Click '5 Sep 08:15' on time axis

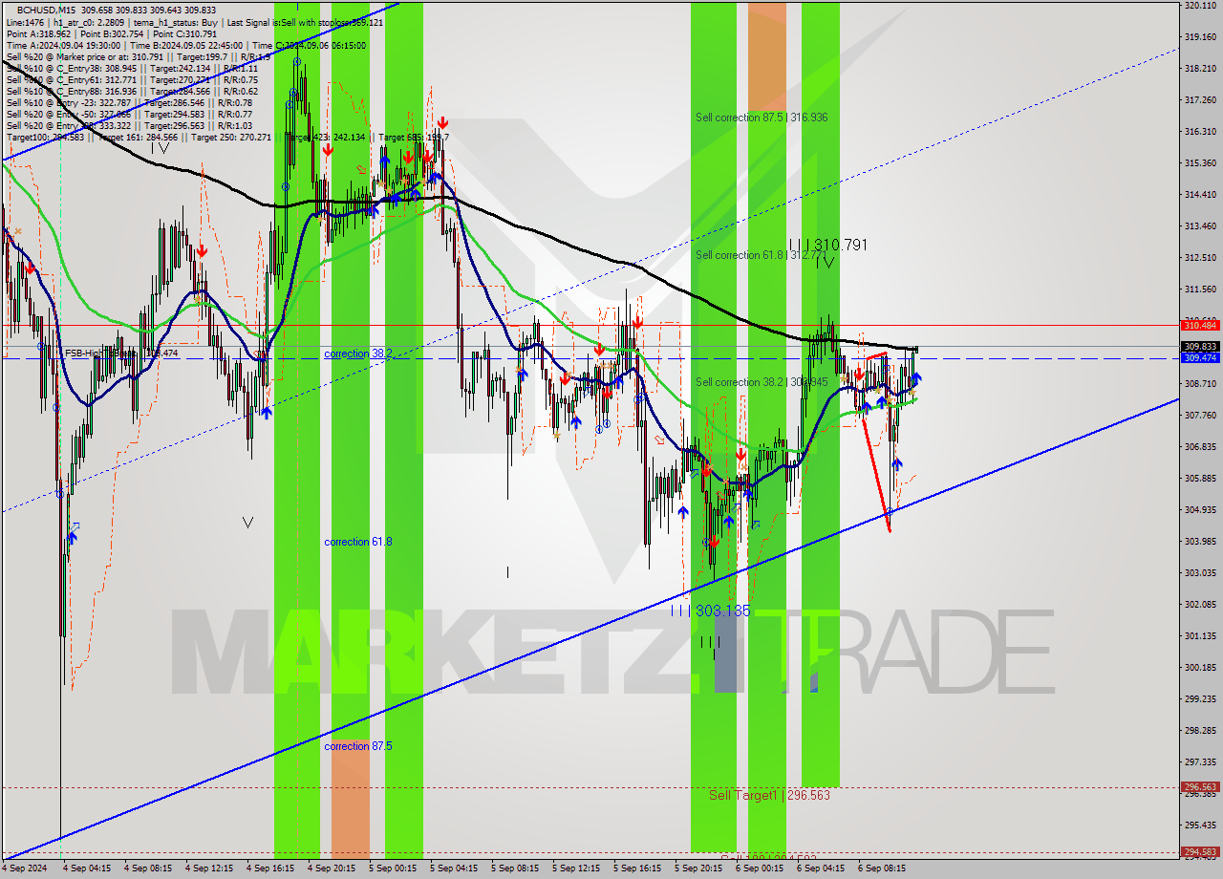515,868
